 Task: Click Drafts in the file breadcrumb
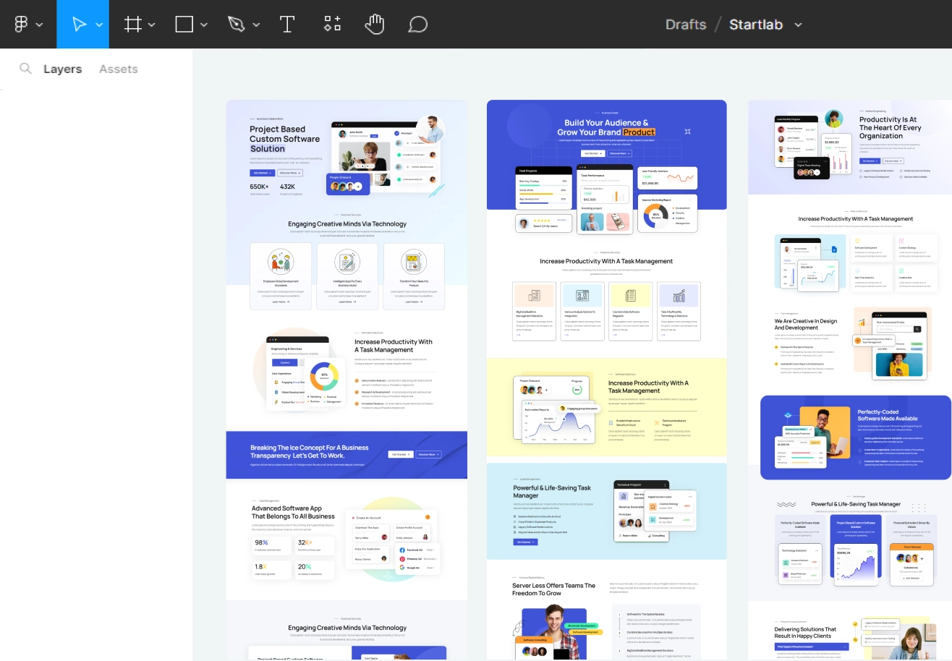(x=686, y=25)
